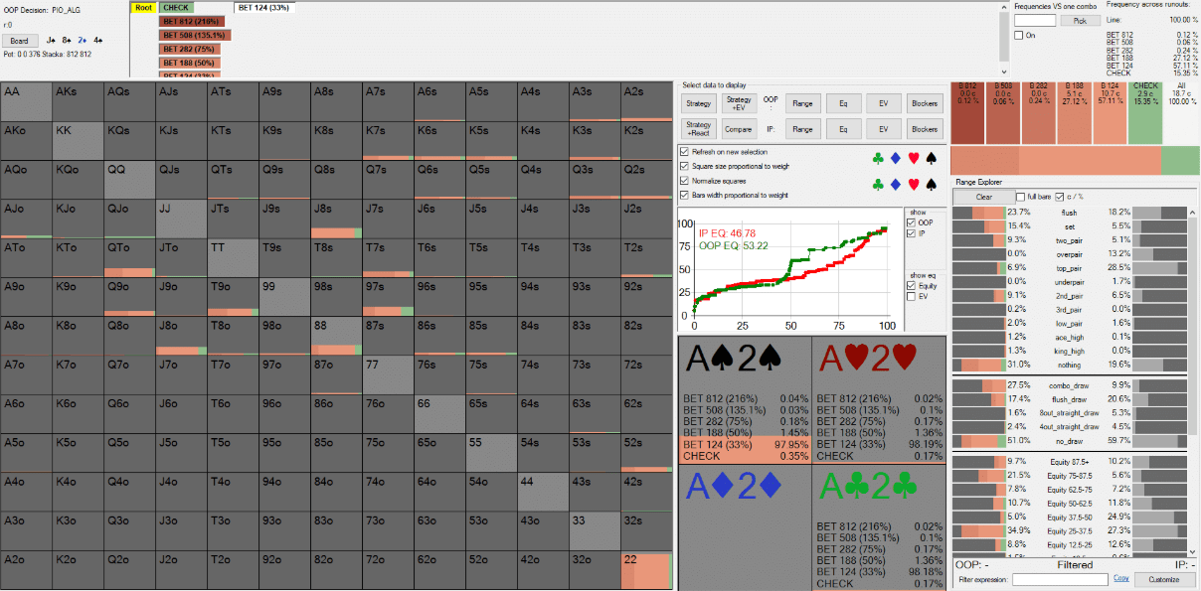Click the blue diamond icon in the top suit row
Viewport: 1201px width, 591px height.
pos(897,156)
